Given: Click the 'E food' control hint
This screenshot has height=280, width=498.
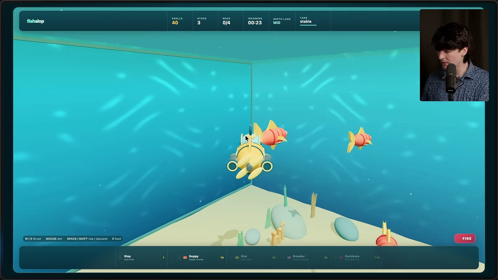Looking at the screenshot, I should 116,239.
